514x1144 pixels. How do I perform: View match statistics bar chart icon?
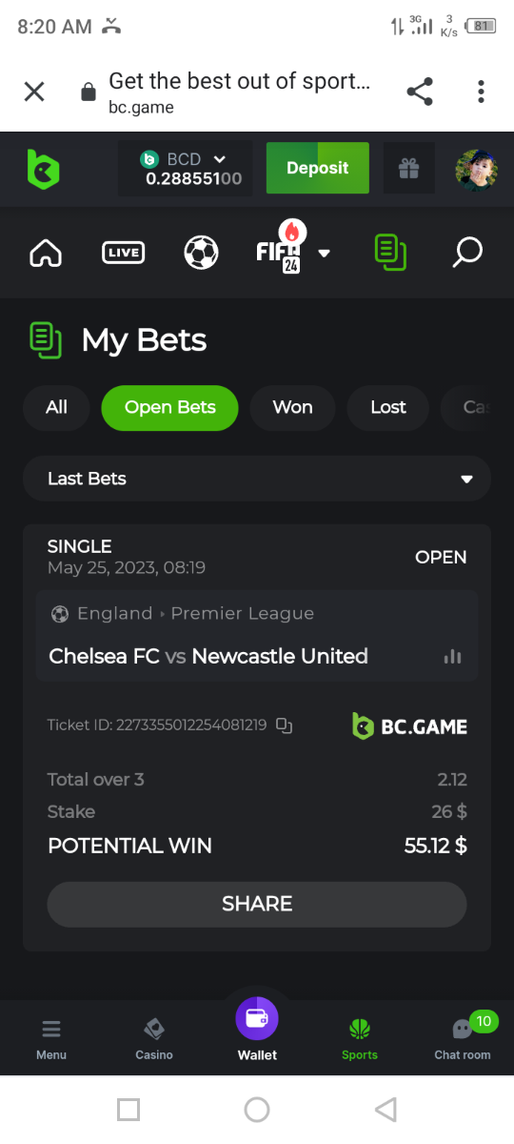[x=452, y=656]
